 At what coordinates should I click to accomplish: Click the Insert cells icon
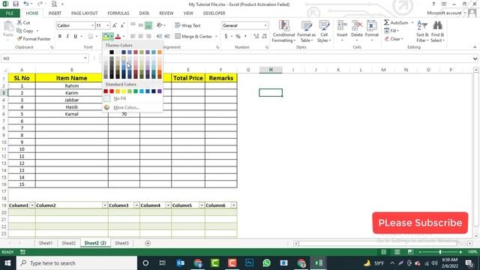342,26
